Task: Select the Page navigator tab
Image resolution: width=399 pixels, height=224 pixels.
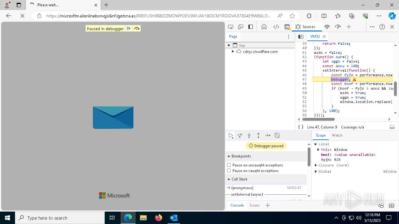Action: (233, 36)
